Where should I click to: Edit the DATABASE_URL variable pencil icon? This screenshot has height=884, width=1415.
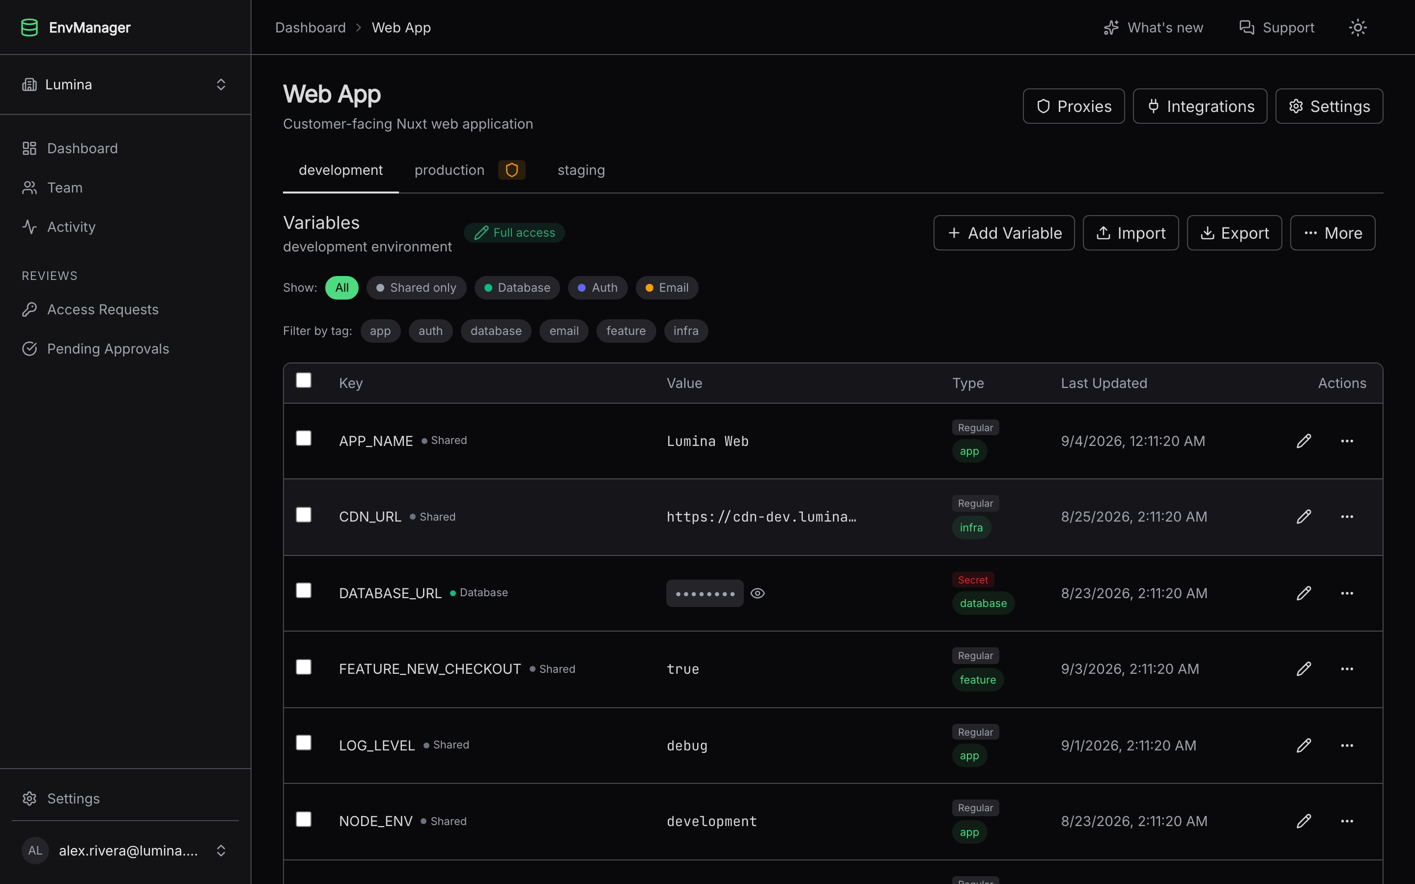tap(1304, 593)
